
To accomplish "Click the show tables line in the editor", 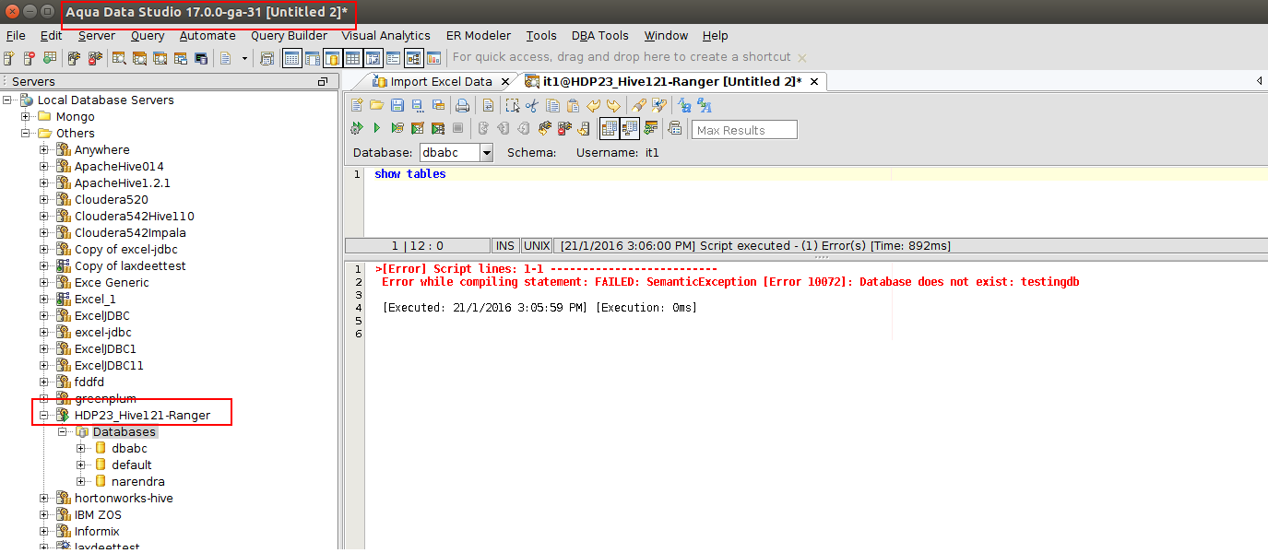I will (x=409, y=173).
